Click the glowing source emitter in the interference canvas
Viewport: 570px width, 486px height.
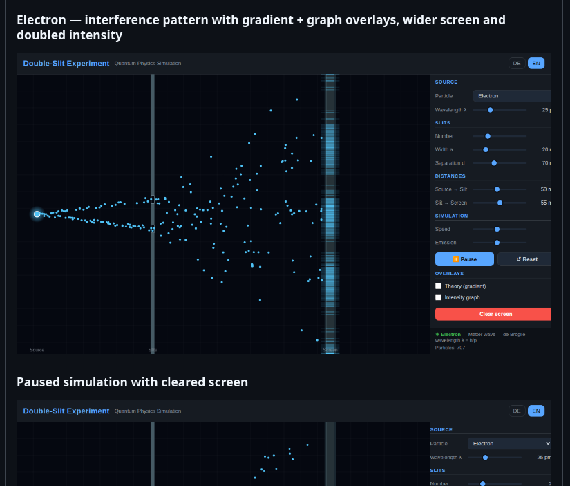pyautogui.click(x=37, y=214)
